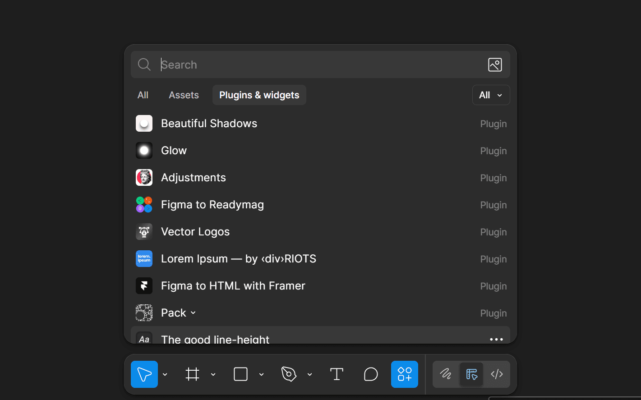Run the Adjustments plugin

[320, 178]
